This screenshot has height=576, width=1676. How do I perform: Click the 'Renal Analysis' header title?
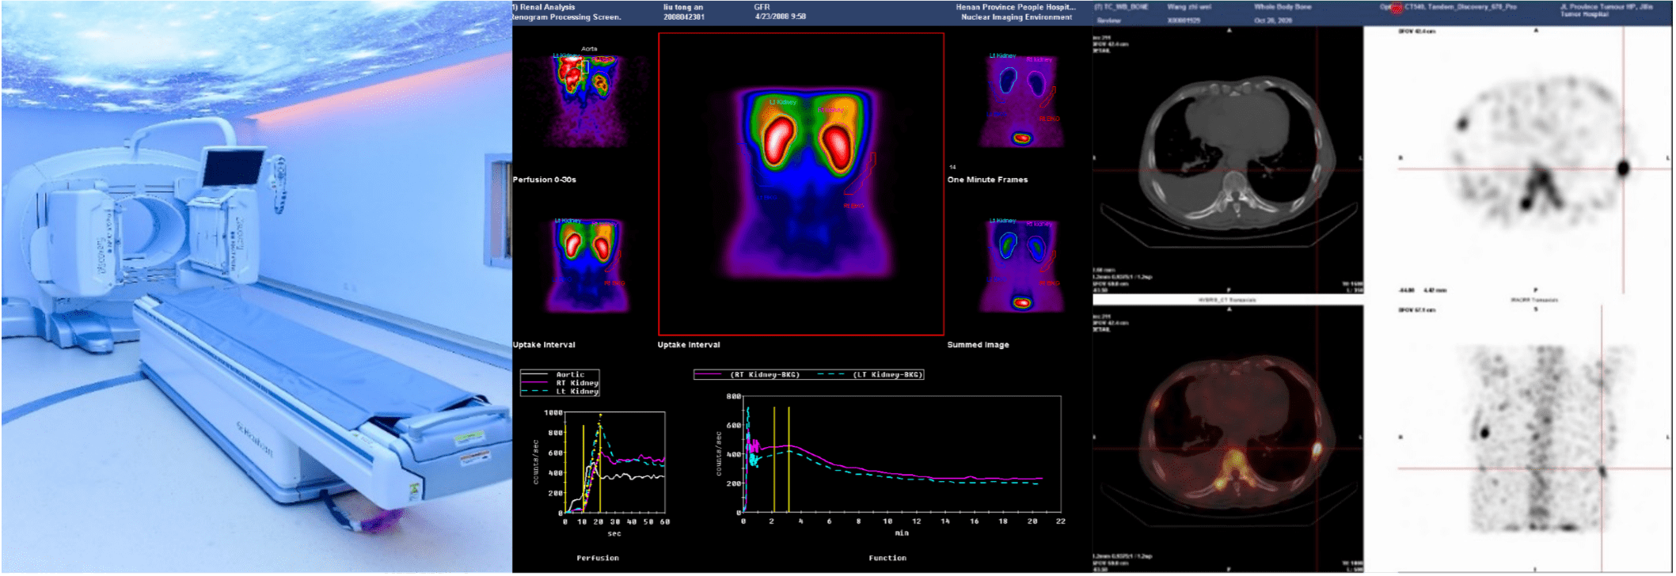[x=548, y=7]
